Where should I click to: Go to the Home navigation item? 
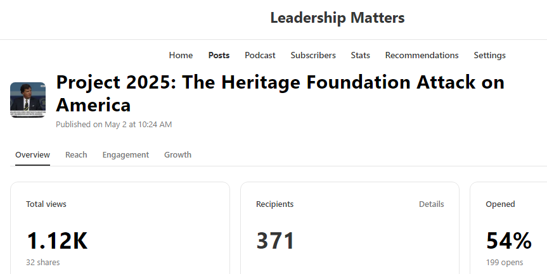[181, 55]
